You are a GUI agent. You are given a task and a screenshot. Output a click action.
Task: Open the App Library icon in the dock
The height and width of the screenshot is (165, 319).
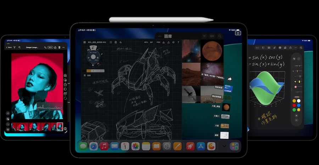pyautogui.click(x=234, y=146)
